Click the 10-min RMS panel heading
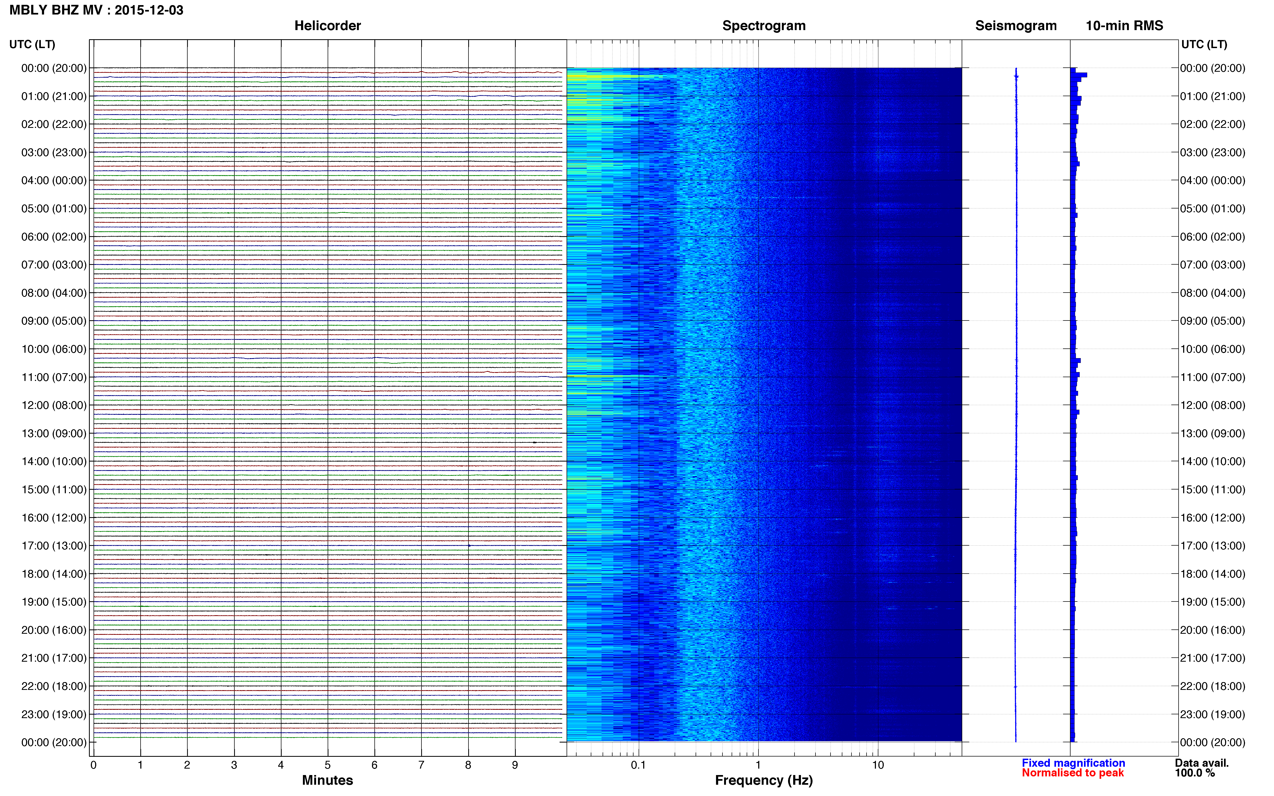Viewport: 1274px width, 796px height. (x=1124, y=26)
